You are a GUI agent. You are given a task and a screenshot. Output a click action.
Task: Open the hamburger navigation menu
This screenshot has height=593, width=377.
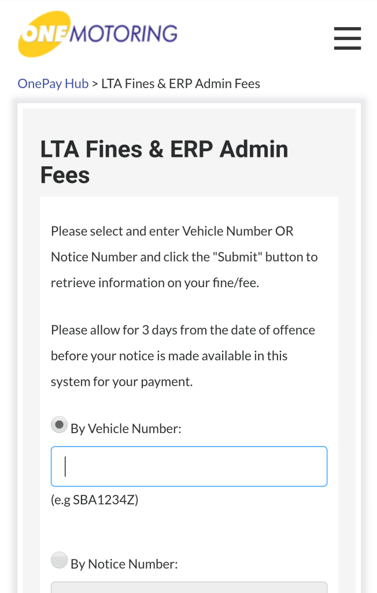tap(347, 38)
